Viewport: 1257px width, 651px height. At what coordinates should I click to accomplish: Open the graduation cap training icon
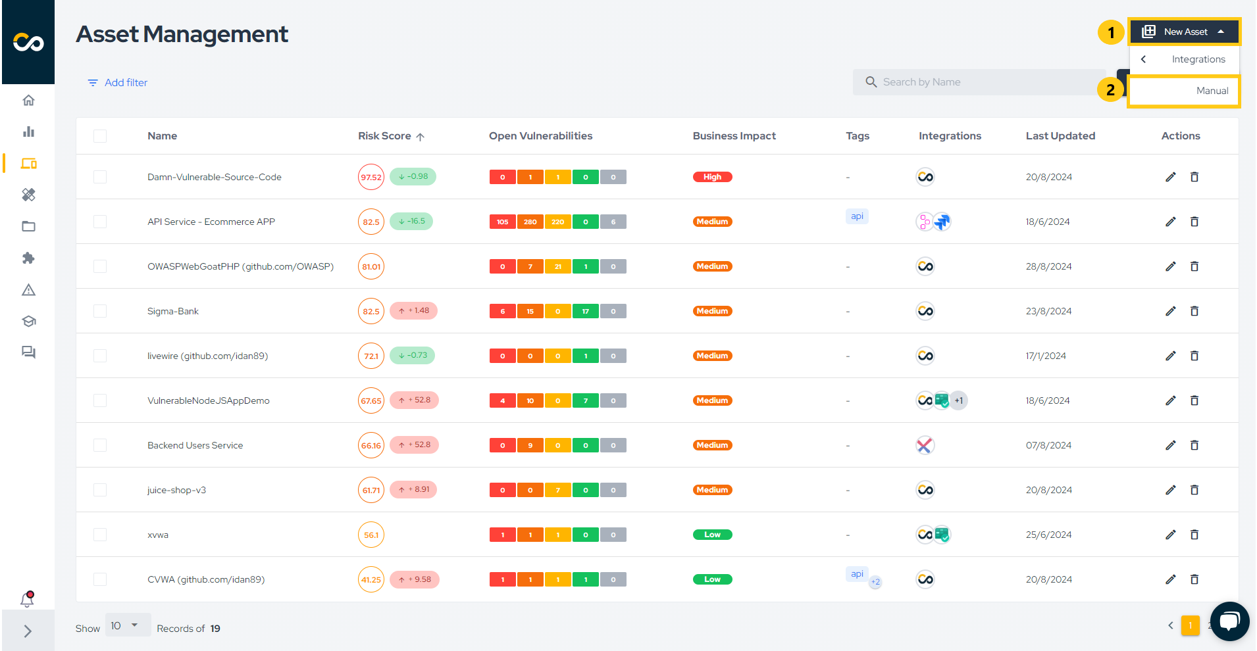28,321
